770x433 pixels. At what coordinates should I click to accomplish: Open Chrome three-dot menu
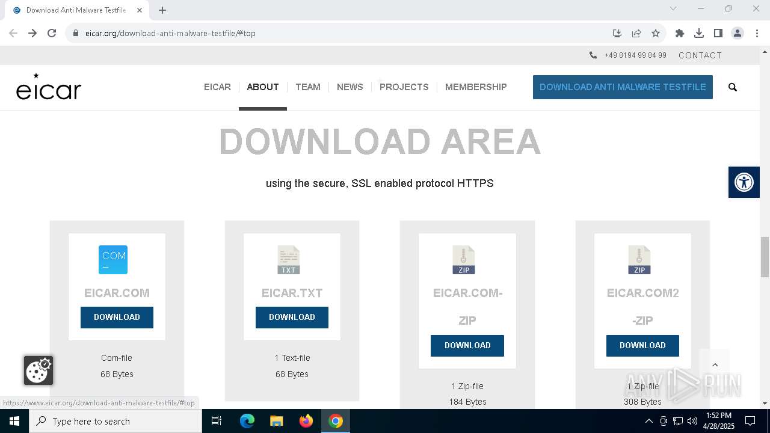(757, 33)
